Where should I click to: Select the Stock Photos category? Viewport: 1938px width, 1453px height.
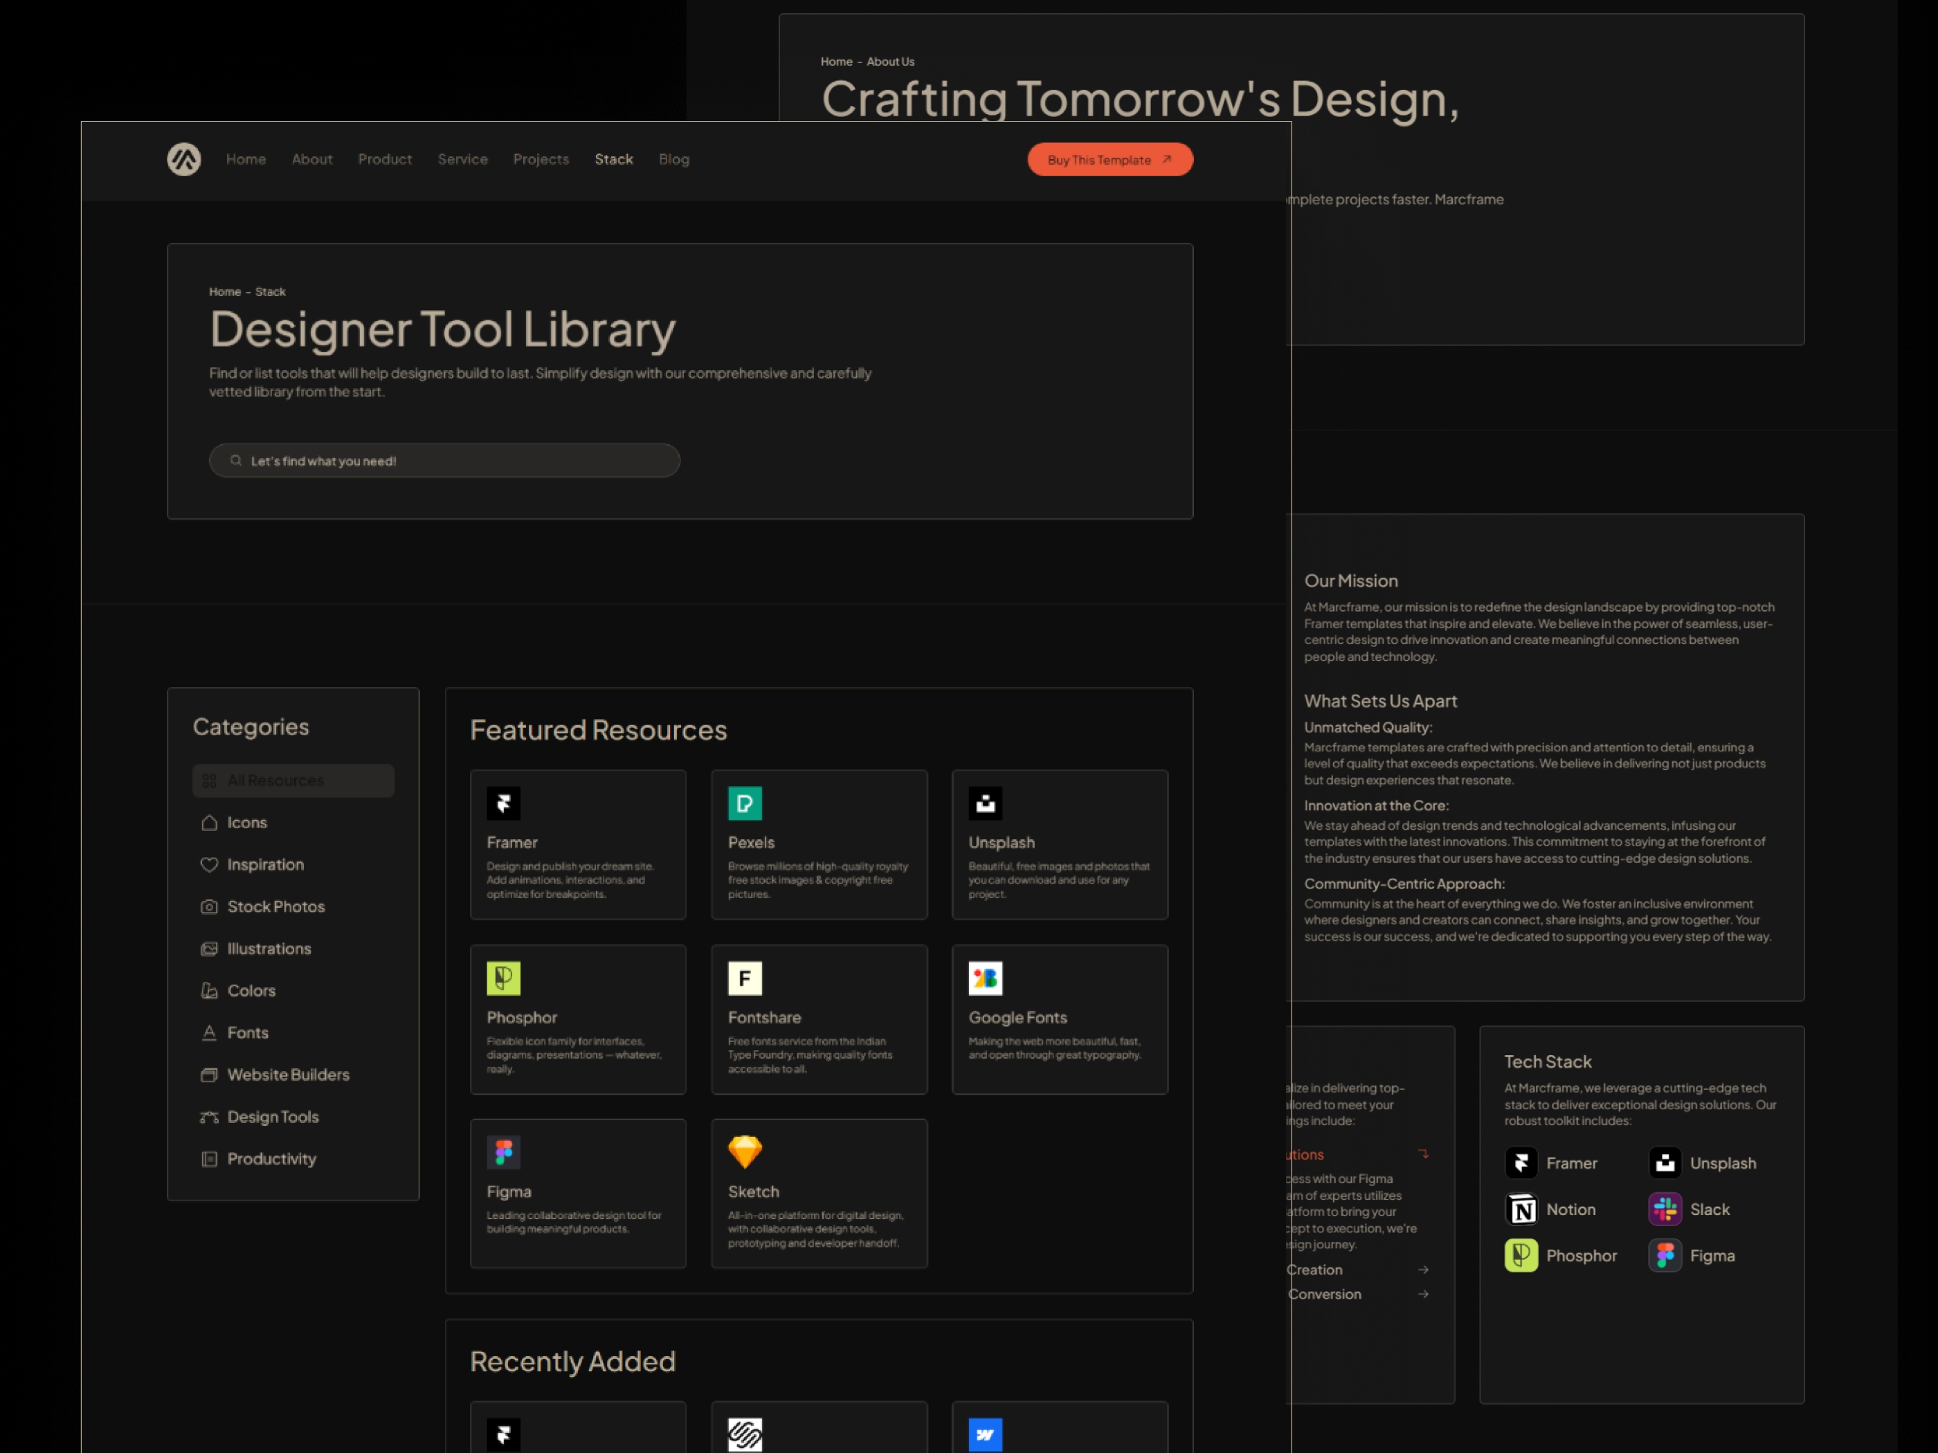[276, 906]
